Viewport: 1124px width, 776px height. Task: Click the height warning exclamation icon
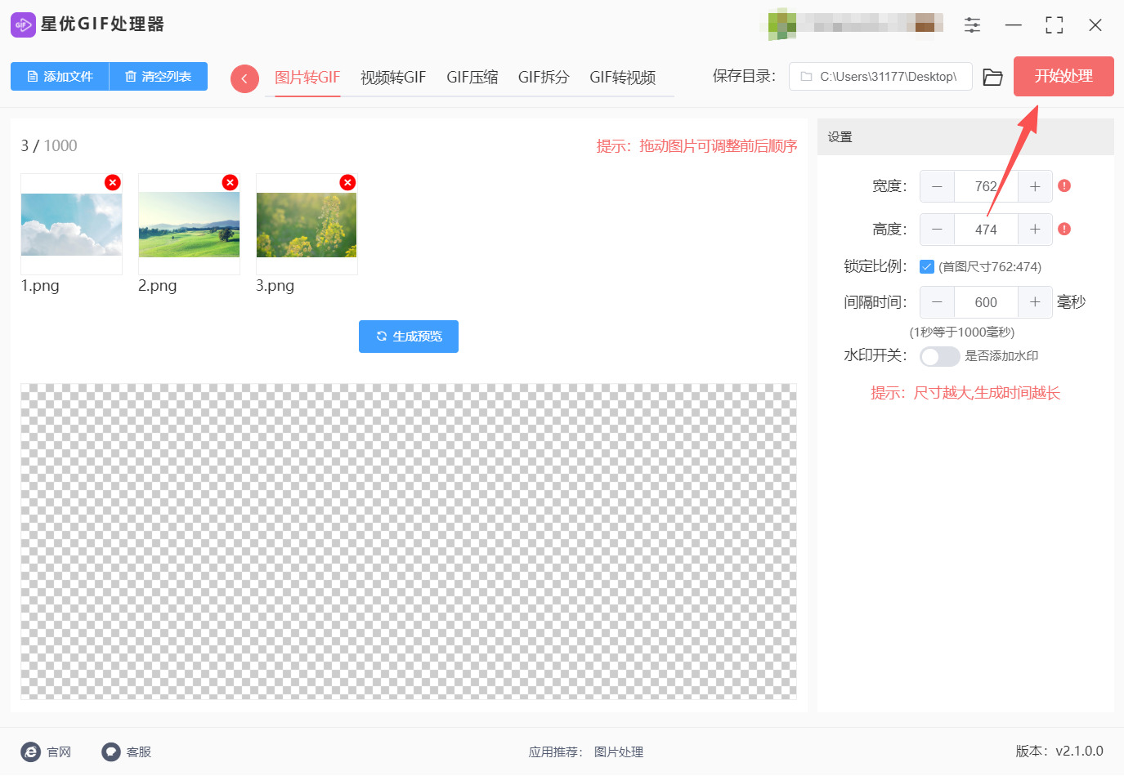[x=1064, y=230]
